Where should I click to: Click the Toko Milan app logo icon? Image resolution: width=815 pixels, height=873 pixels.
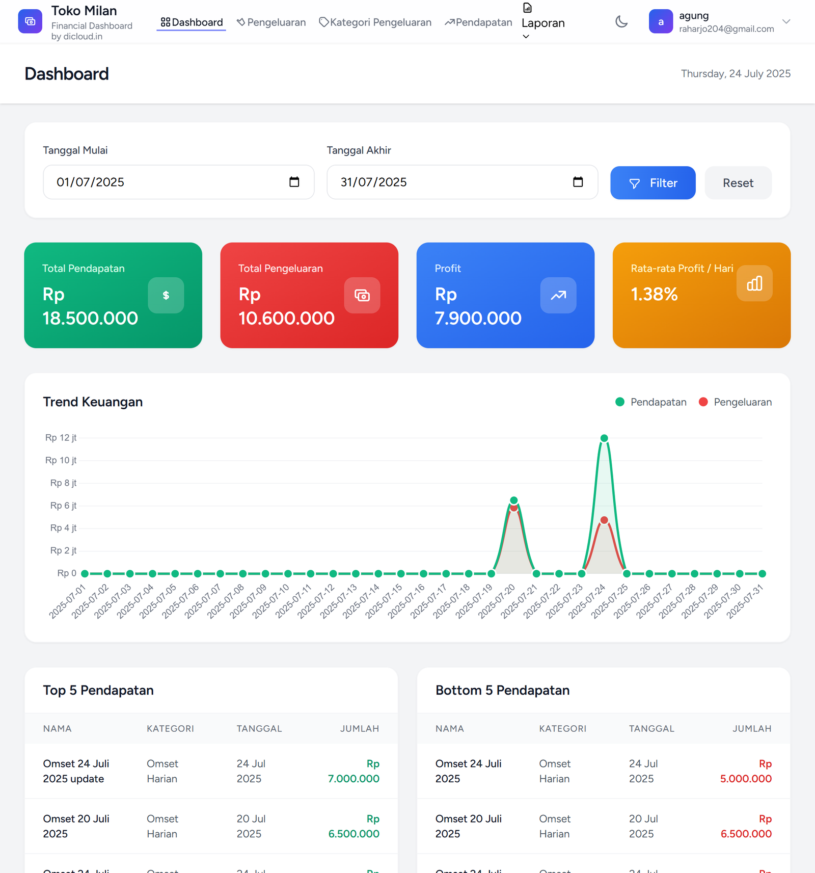pyautogui.click(x=30, y=21)
